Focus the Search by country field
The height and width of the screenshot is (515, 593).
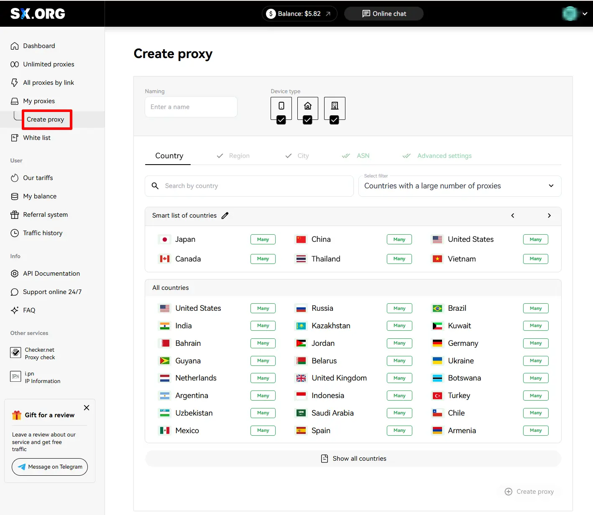pyautogui.click(x=255, y=186)
